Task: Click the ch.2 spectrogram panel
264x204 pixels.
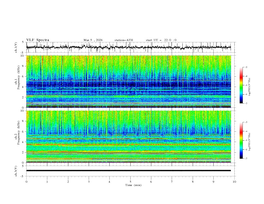Action: (x=128, y=137)
